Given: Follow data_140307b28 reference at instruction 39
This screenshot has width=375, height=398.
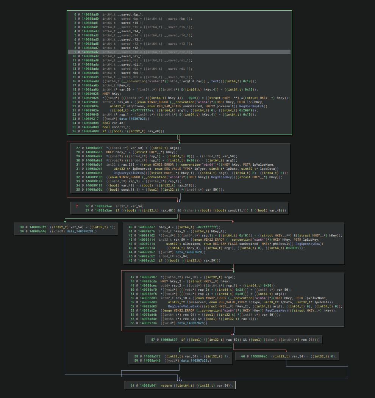Looking at the screenshot, I should [x=81, y=231].
